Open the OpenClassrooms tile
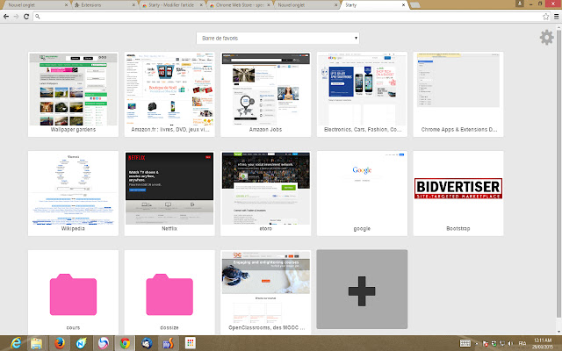Image resolution: width=562 pixels, height=351 pixels. pyautogui.click(x=265, y=292)
